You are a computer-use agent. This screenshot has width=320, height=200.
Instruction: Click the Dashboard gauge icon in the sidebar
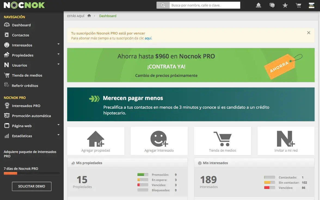point(7,25)
